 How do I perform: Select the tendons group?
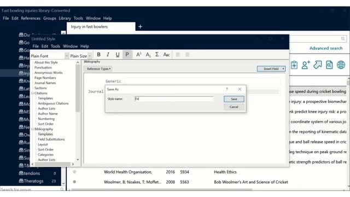point(32,173)
